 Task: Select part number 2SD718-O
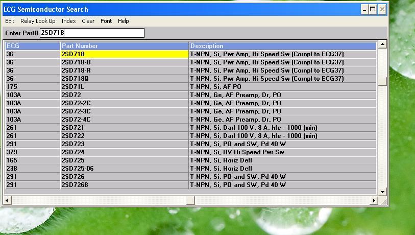click(x=125, y=62)
